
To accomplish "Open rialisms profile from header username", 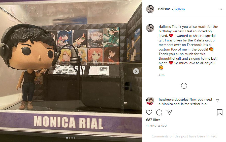I will click(x=164, y=9).
